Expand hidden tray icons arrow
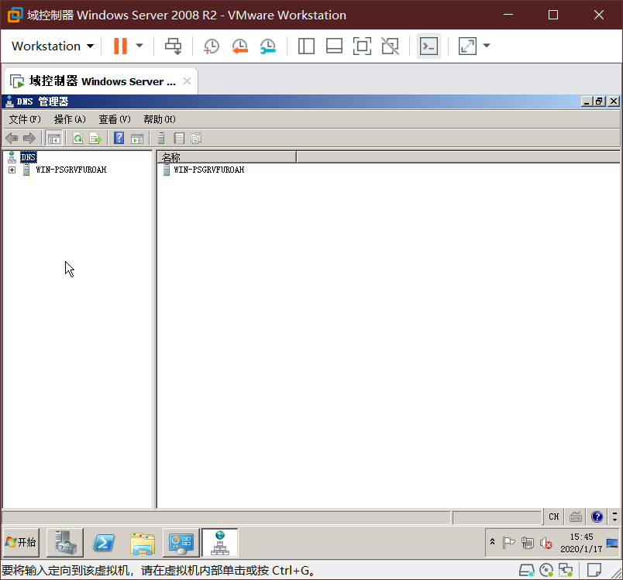Screen dimensions: 623x580 point(492,541)
